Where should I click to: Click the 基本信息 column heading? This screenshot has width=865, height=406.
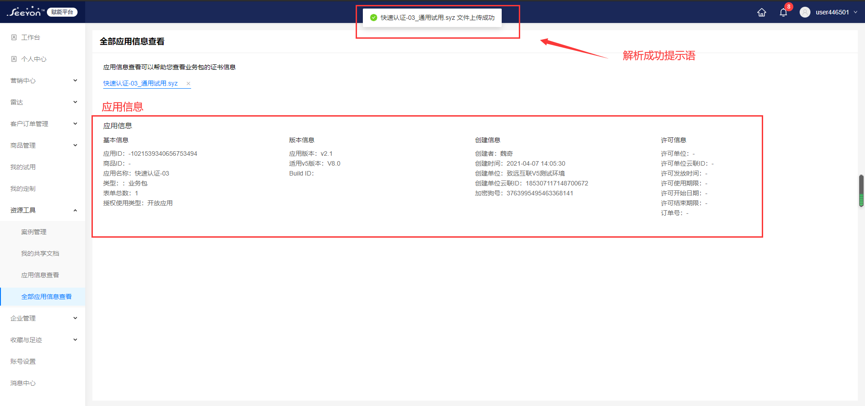[x=116, y=140]
